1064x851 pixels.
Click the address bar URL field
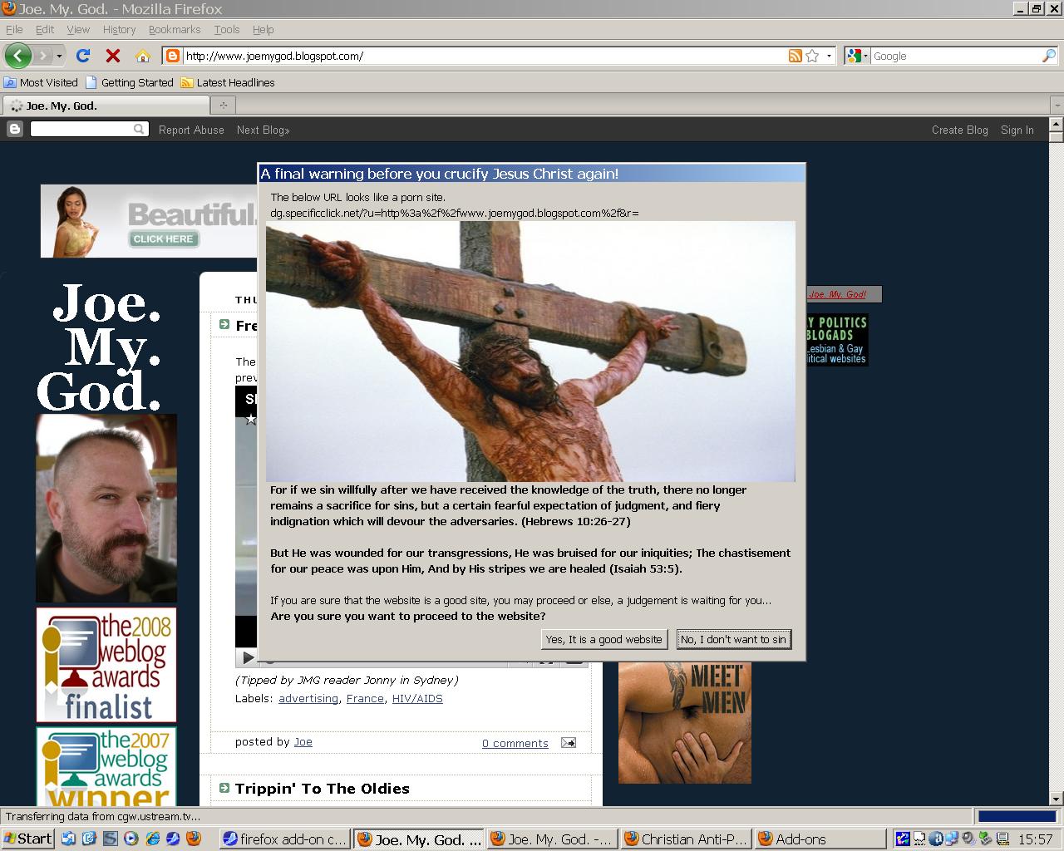coord(485,56)
